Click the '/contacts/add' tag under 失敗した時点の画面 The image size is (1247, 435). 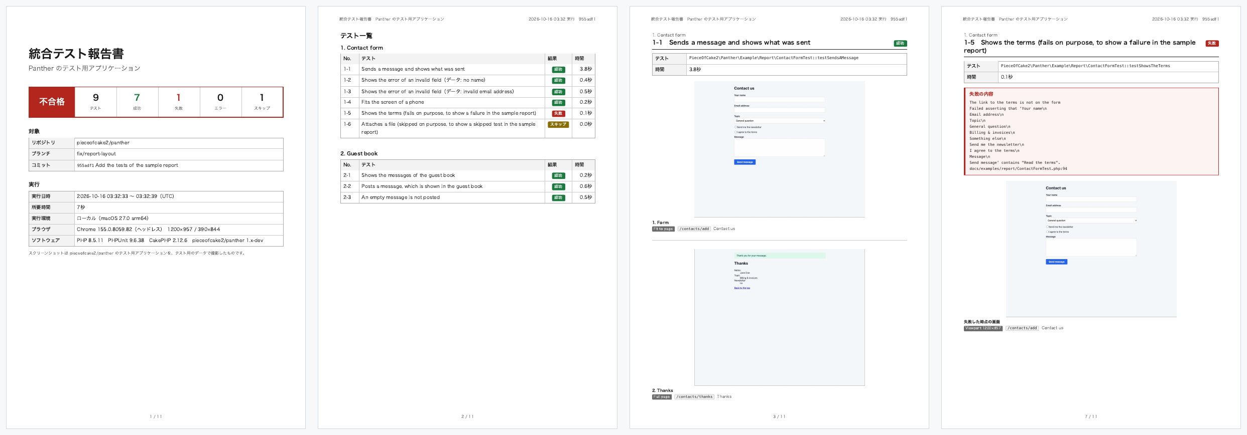tap(1022, 328)
